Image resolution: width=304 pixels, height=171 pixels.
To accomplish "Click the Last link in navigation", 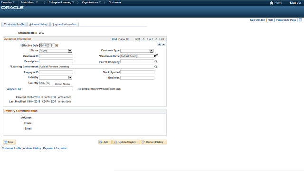I will pos(161,39).
